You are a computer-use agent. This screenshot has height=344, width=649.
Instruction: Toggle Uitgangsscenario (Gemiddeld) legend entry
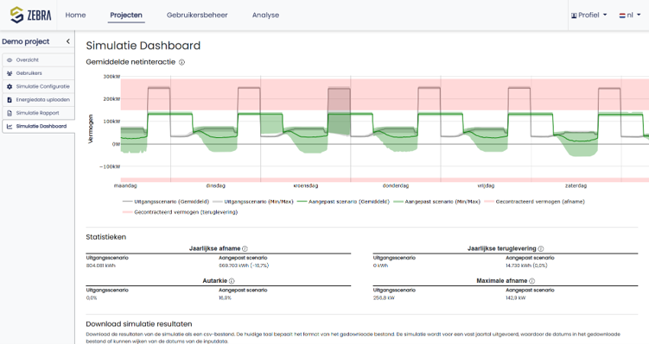pos(166,202)
